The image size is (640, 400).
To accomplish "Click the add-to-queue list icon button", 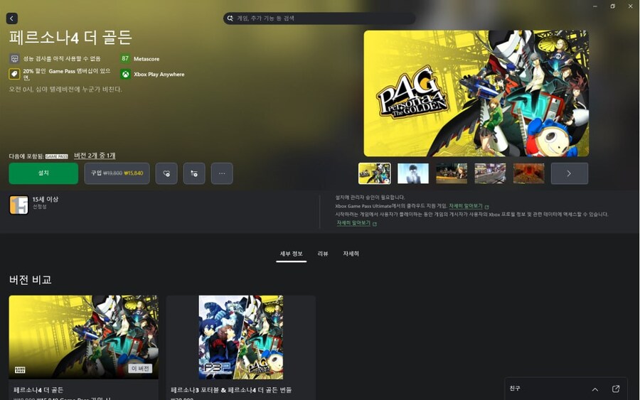I will coord(194,173).
